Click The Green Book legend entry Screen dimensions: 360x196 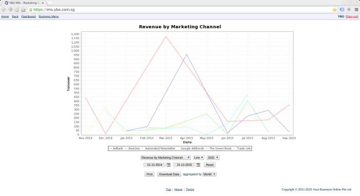pos(219,148)
